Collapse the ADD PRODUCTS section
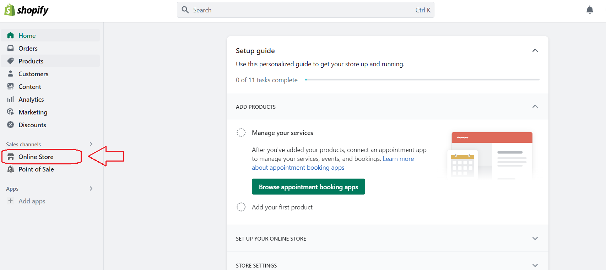 coord(535,106)
